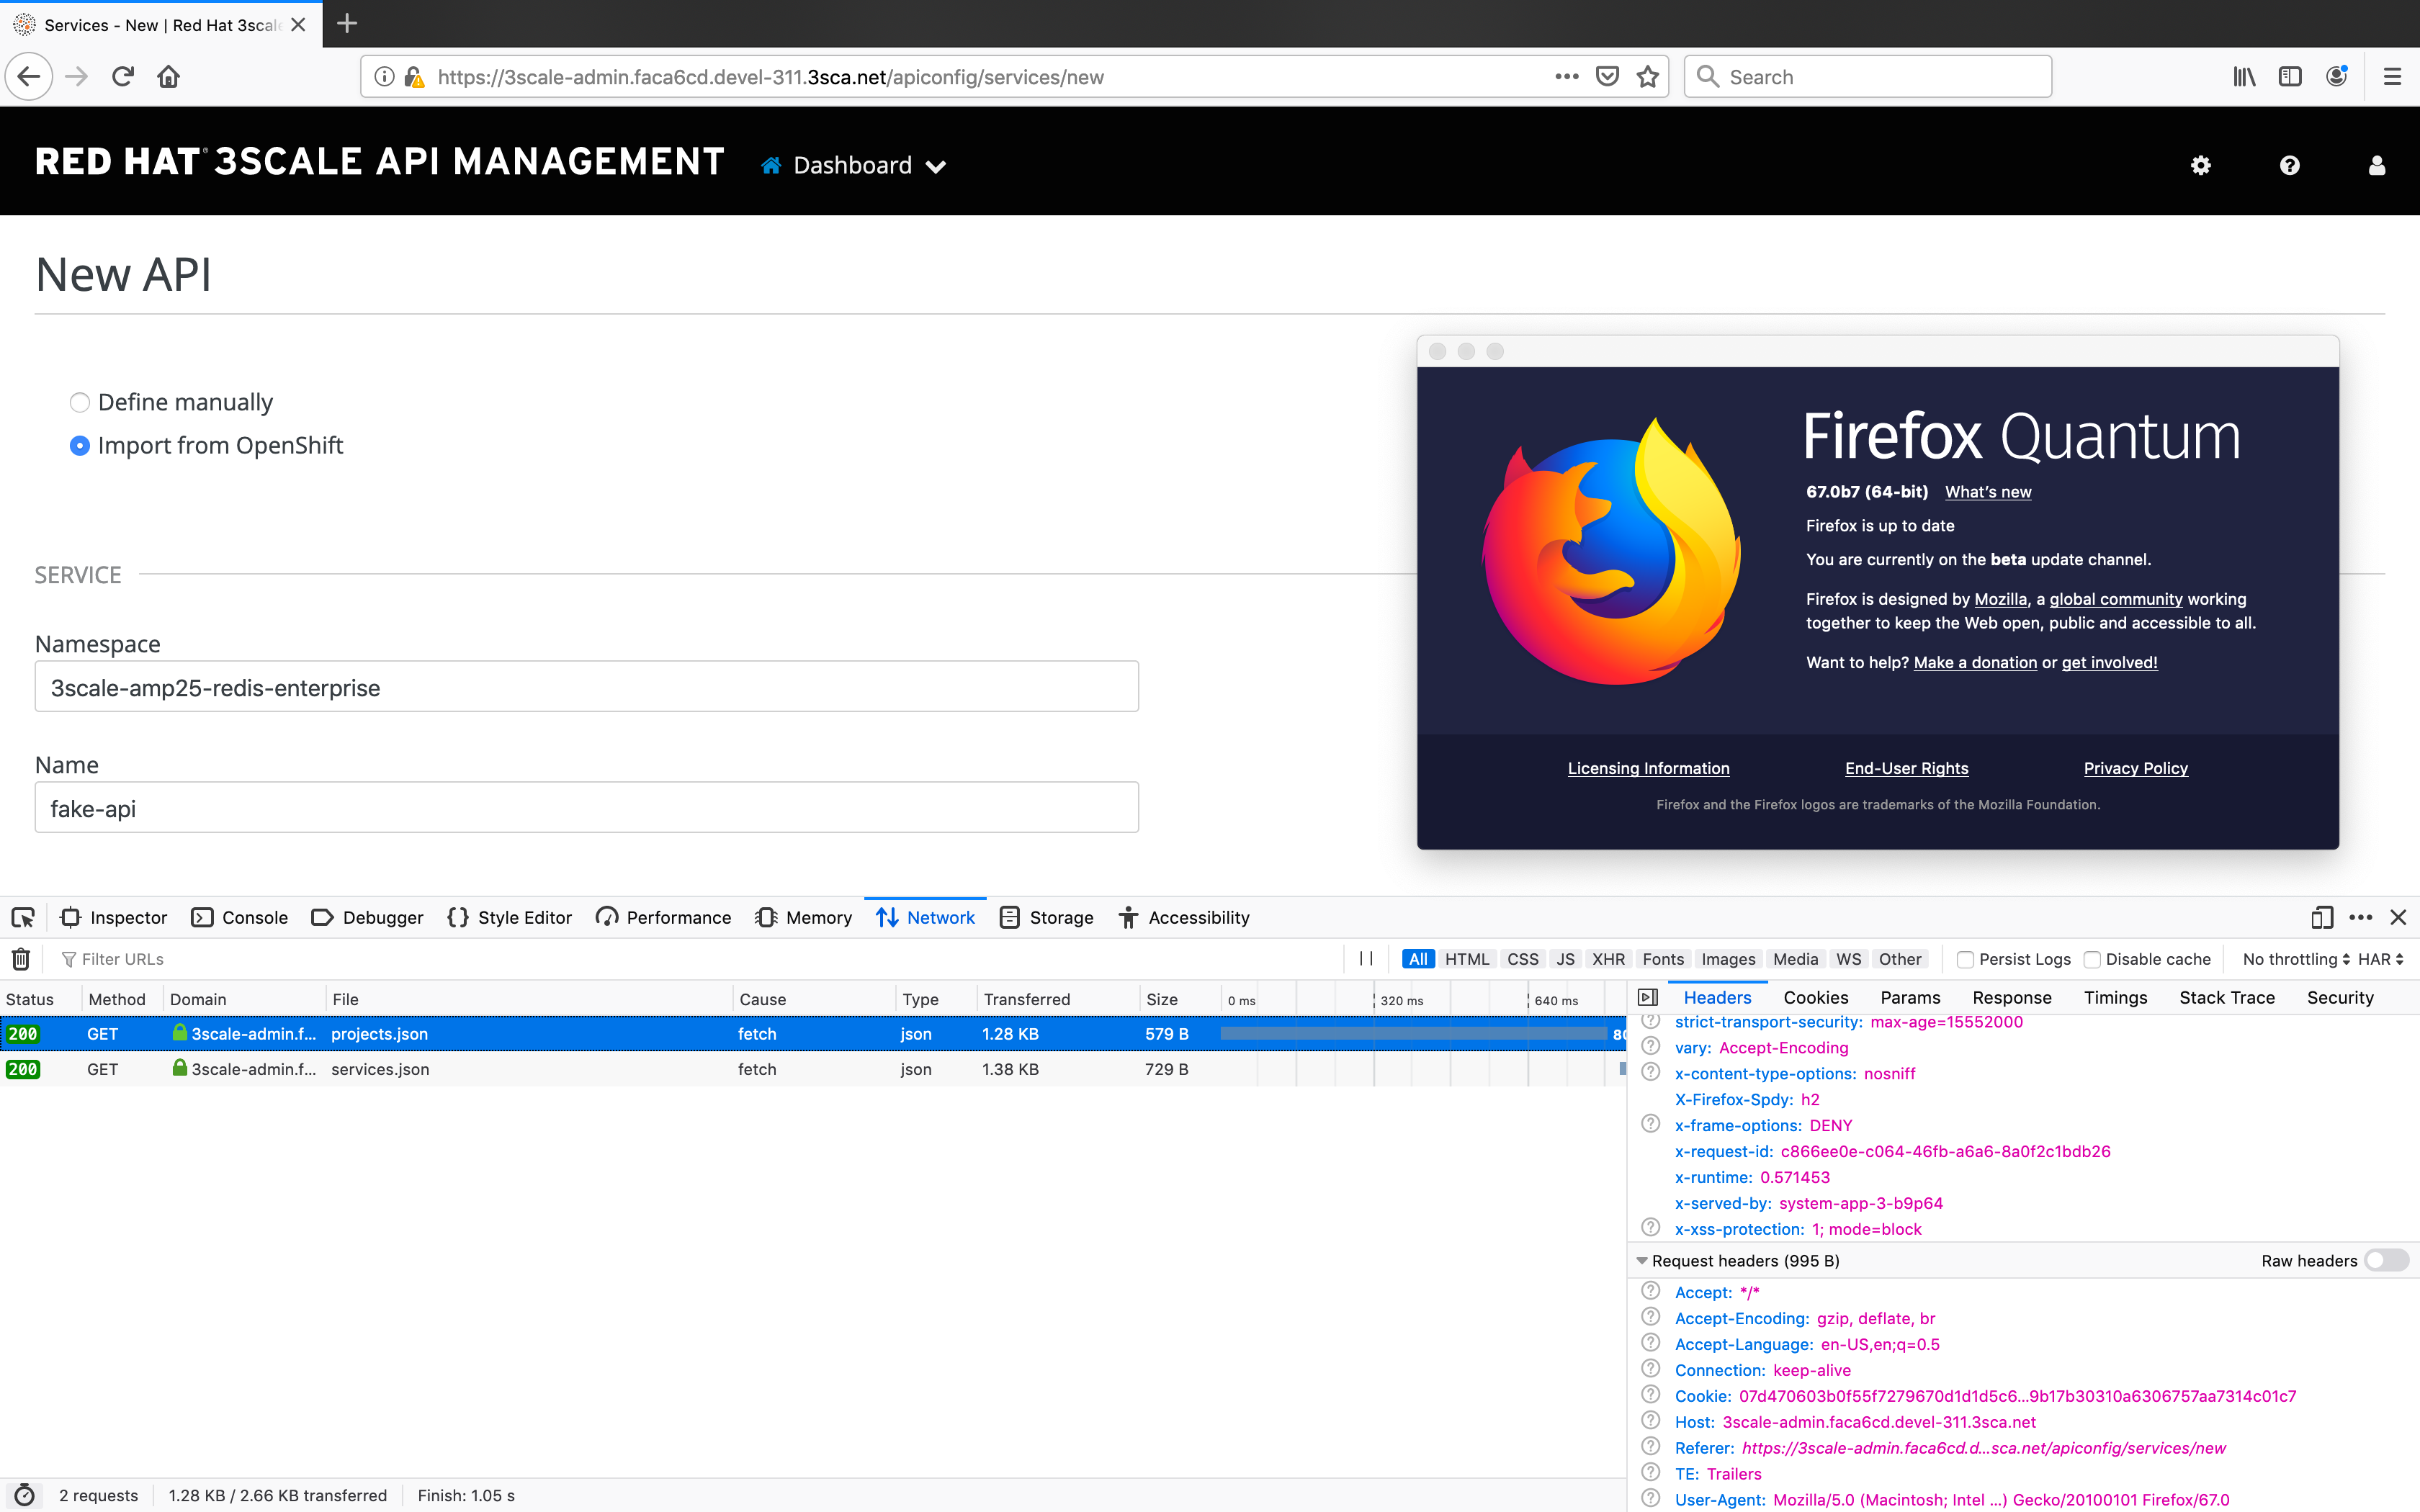Open performance analysis stopwatch icon

click(24, 1495)
